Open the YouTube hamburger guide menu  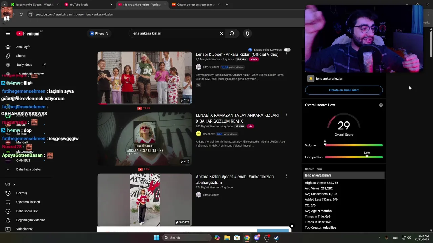coord(8,33)
